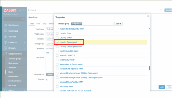This screenshot has height=98, width=172.
Task: Open Microsoft Exchange Server 2016 by Zabbix agent active link
Action: [x=81, y=78]
